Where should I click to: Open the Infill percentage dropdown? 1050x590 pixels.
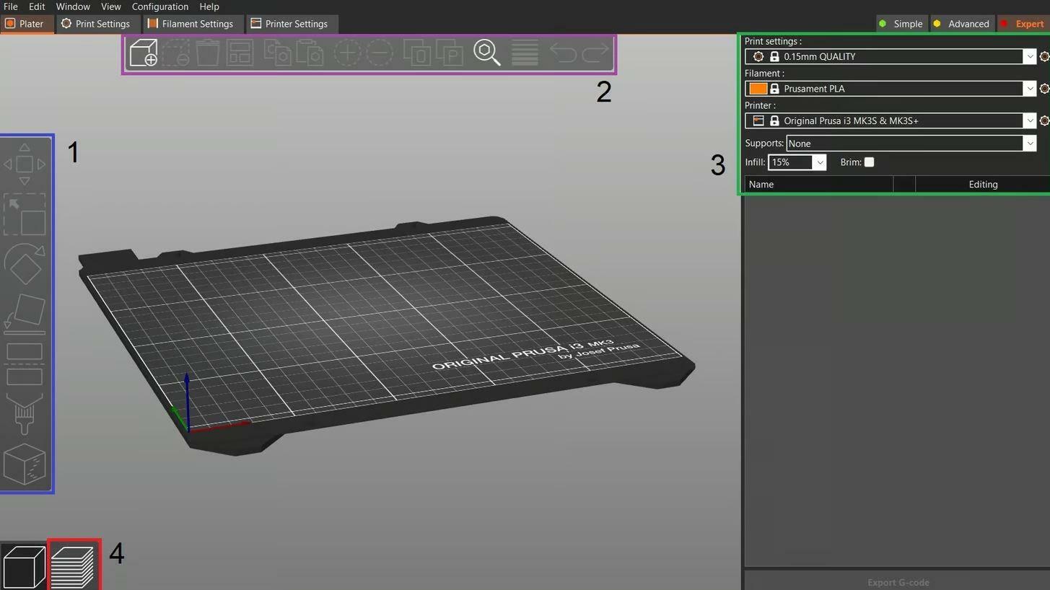point(819,162)
